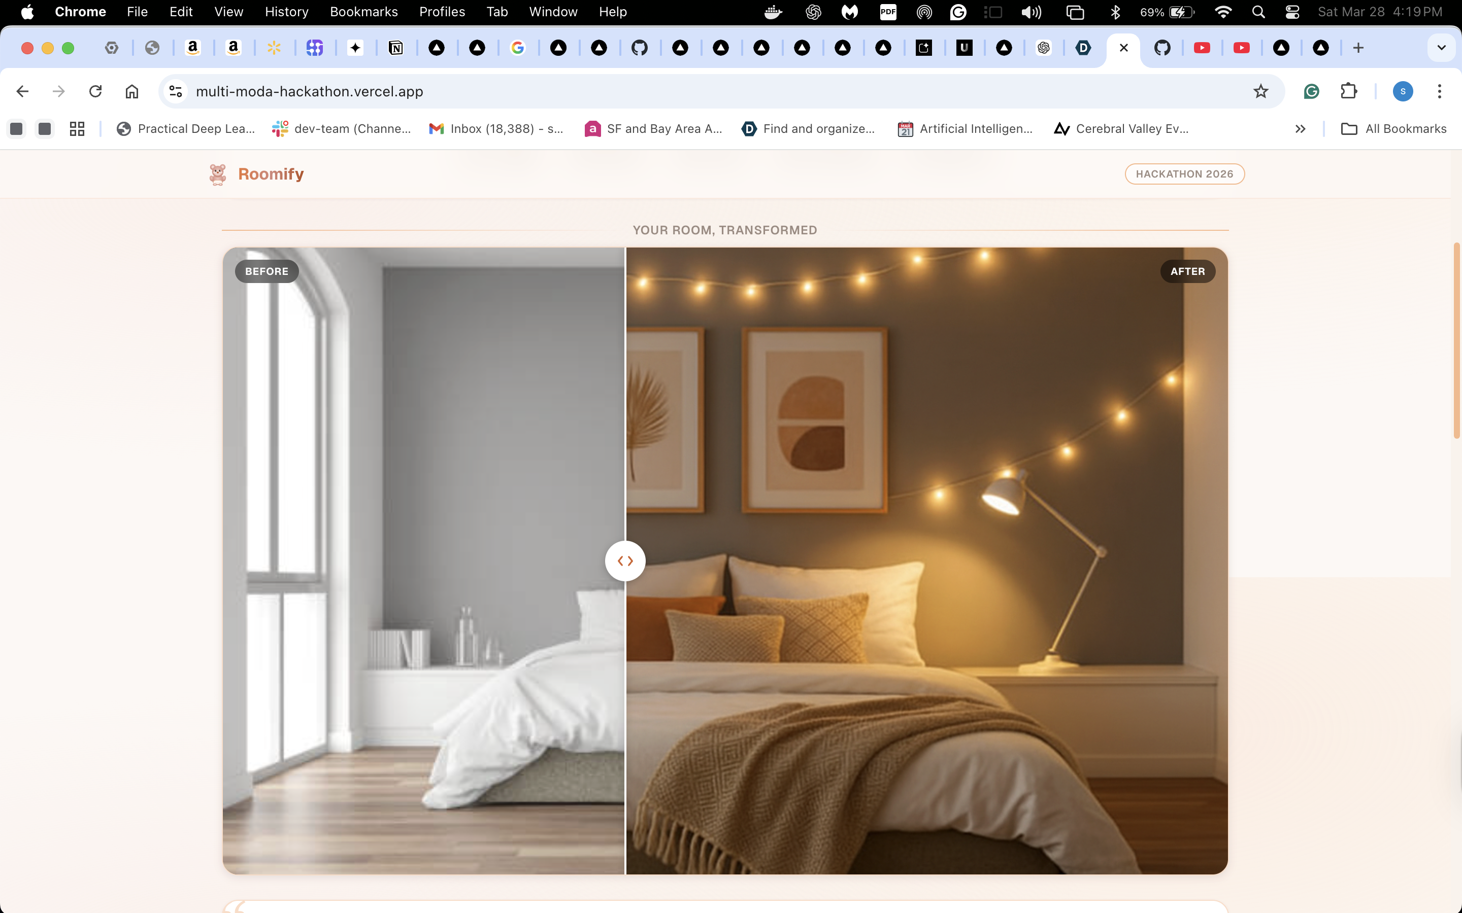
Task: Open a new tab with the plus button
Action: point(1358,48)
